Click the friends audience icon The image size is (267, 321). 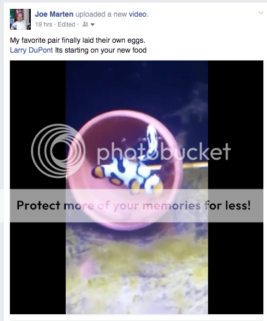(85, 24)
